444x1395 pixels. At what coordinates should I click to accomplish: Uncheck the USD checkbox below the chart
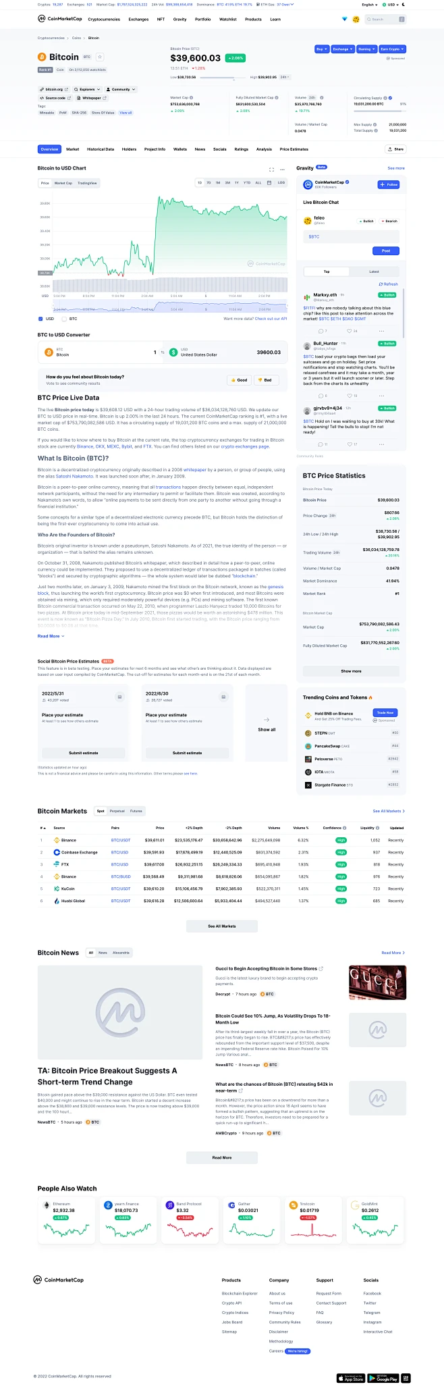40,319
